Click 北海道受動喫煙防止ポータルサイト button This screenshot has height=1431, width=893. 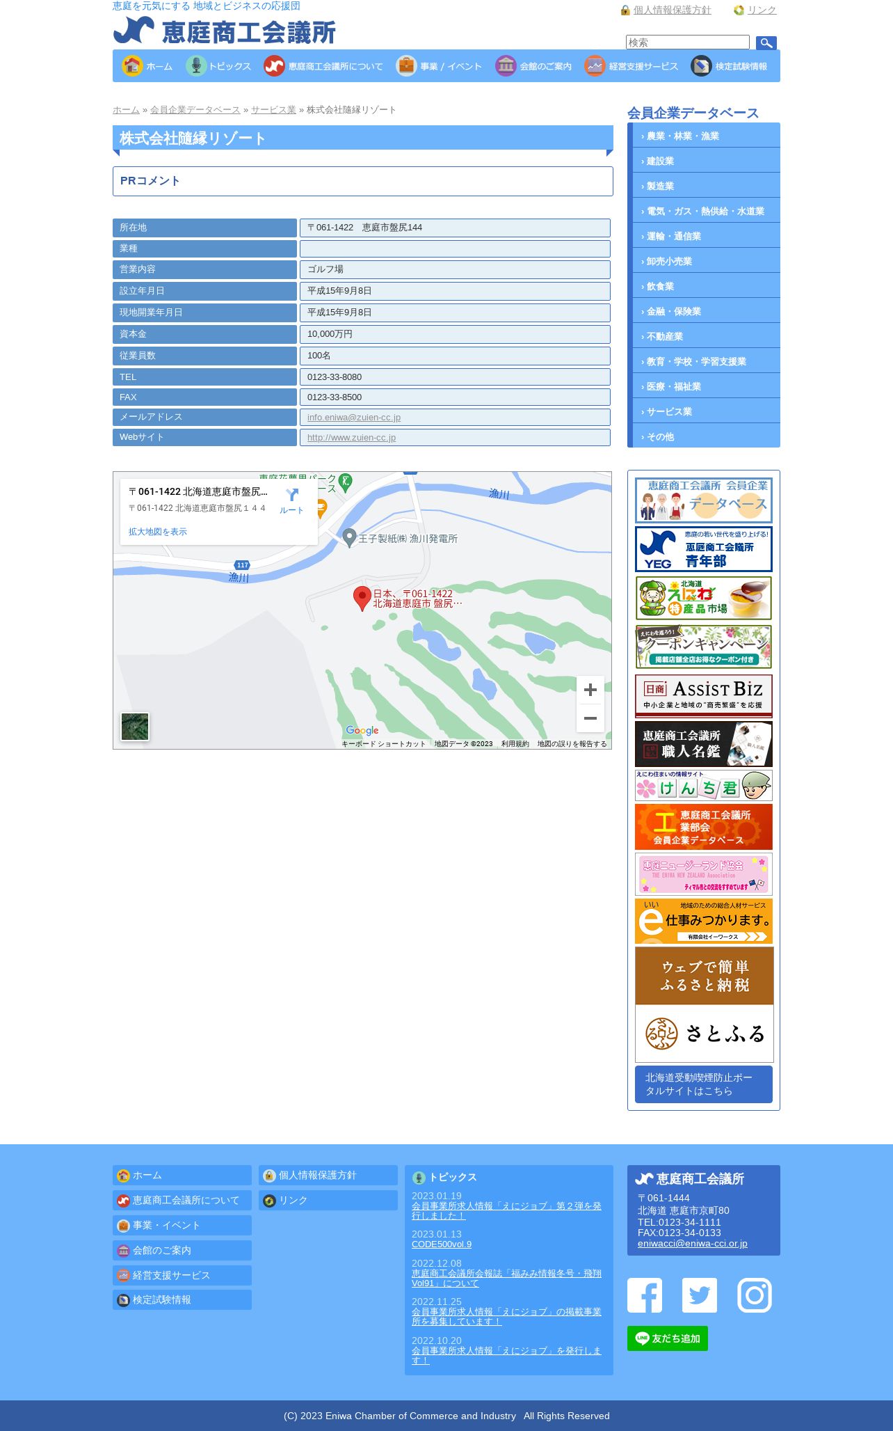tap(704, 1084)
